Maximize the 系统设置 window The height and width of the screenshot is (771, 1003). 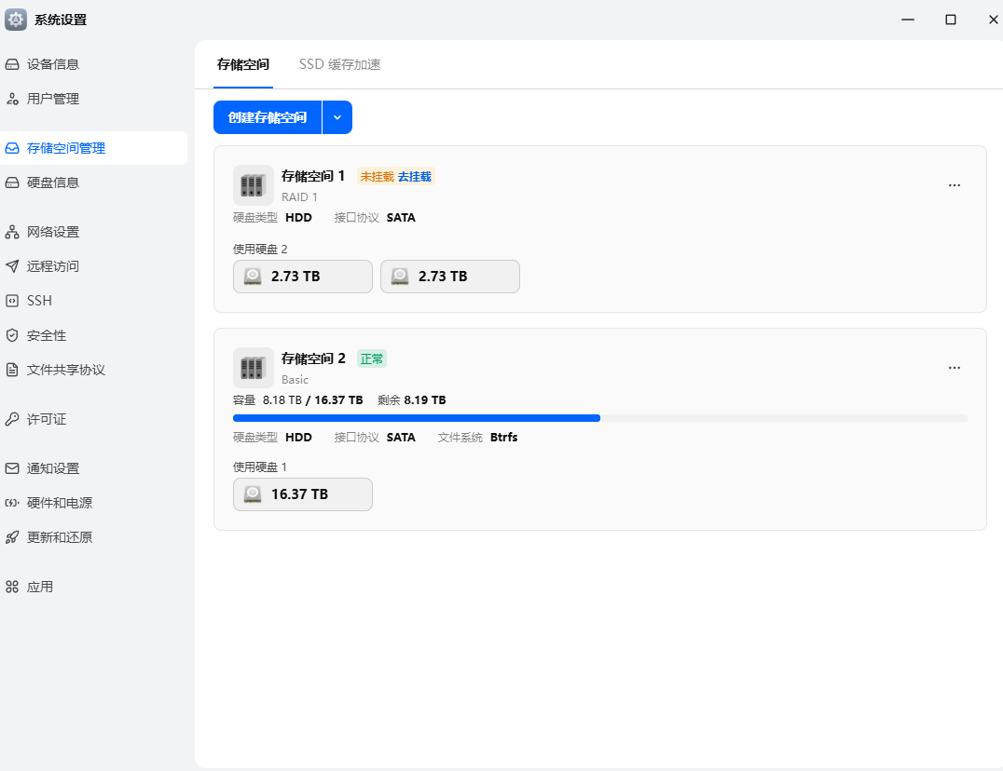pyautogui.click(x=951, y=20)
